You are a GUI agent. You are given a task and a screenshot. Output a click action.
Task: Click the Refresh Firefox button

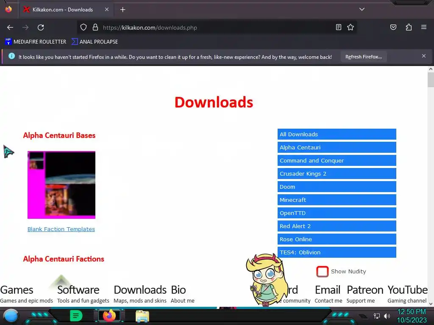point(363,57)
